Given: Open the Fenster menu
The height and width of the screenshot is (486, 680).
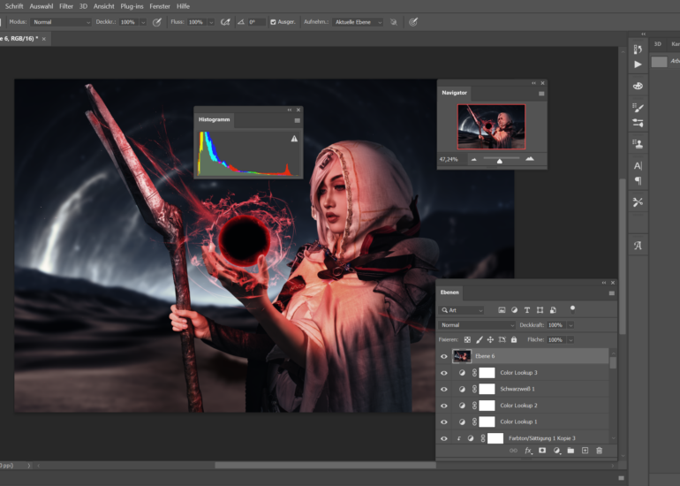Looking at the screenshot, I should coord(160,6).
